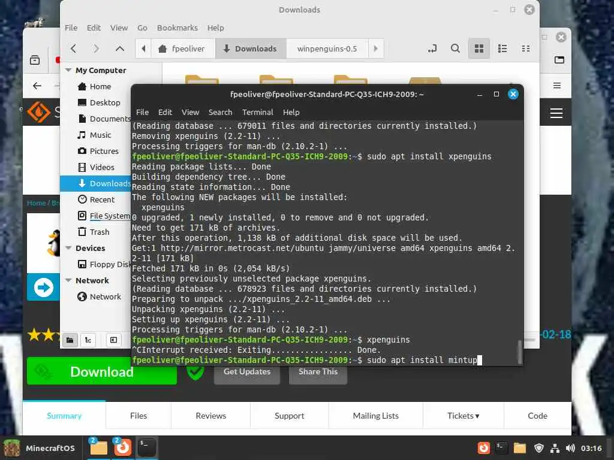Open the Code tab on webpage
Screen dimensions: 614x460
tap(537, 416)
